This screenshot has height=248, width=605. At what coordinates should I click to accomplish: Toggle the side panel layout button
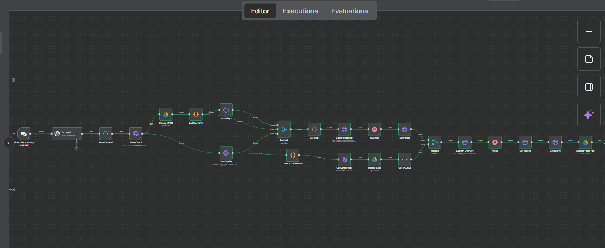tap(589, 87)
